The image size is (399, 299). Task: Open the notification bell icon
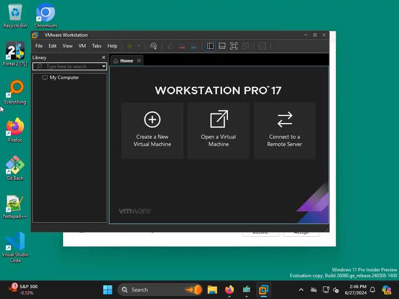tap(373, 290)
